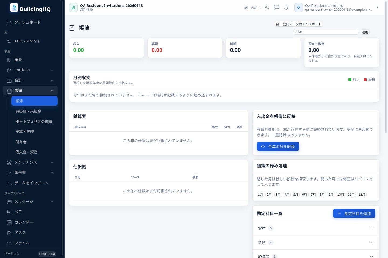This screenshot has height=258, width=388.
Task: Click the translate icon in header
Action: (246, 8)
